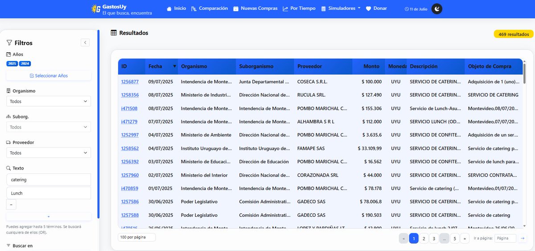
Task: Open the Suborg. dropdown
Action: tap(49, 127)
